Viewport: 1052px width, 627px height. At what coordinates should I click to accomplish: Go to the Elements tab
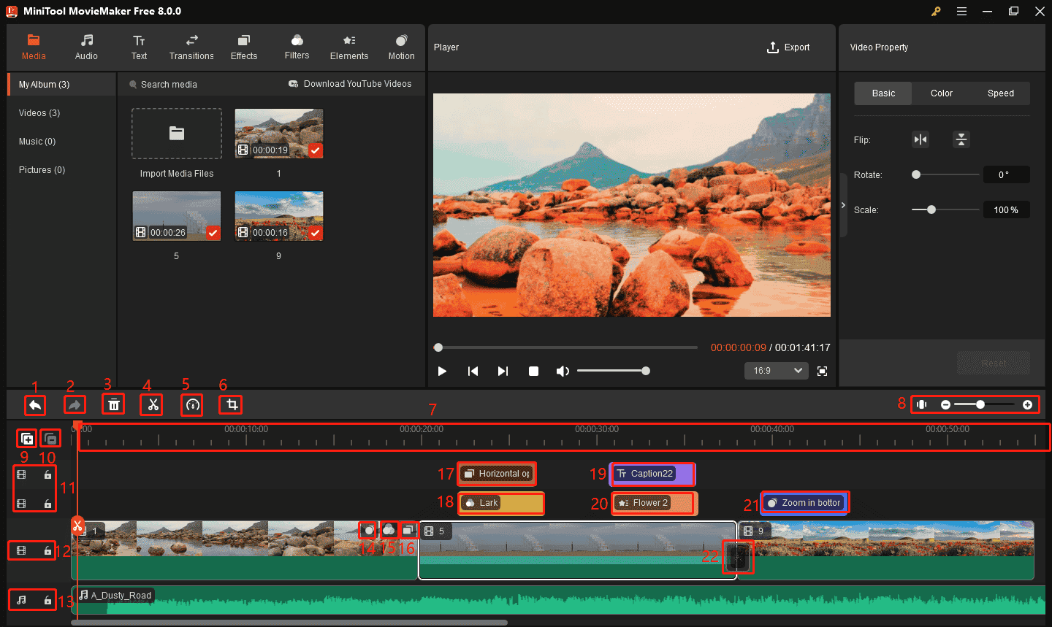pos(349,47)
